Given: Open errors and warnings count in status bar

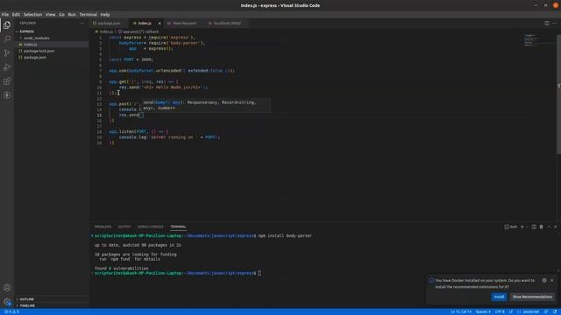Looking at the screenshot, I should (11, 311).
